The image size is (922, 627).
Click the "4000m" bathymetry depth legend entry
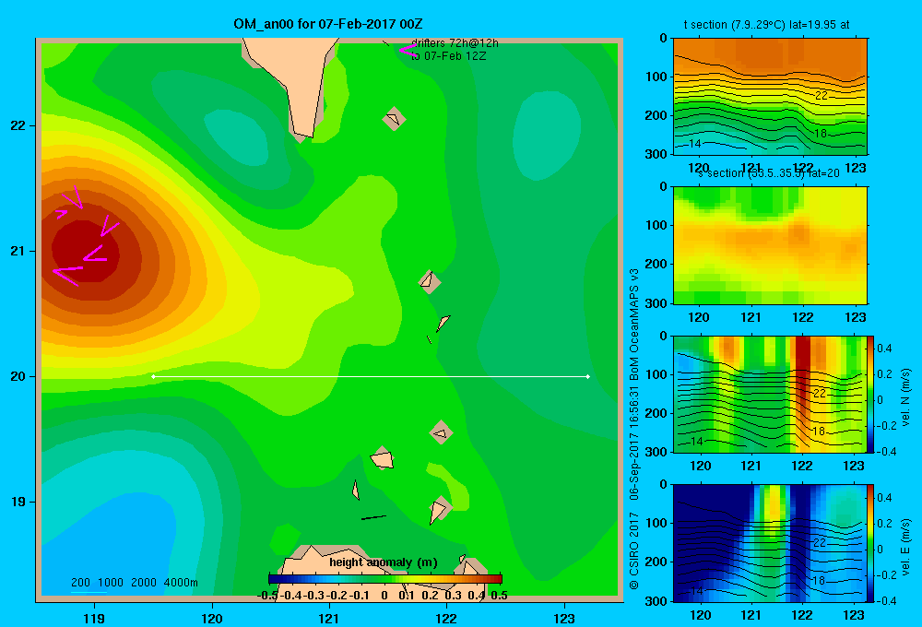point(181,583)
